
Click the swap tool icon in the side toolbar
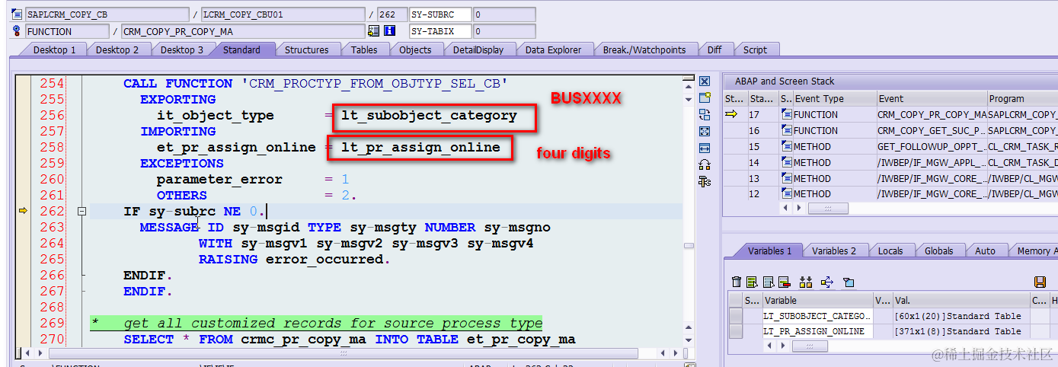[x=705, y=115]
